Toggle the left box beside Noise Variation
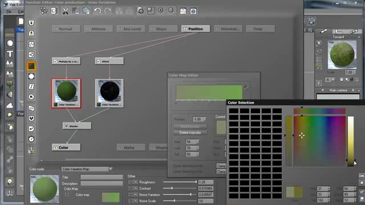Viewport: 365px width, 205px height. coord(131,195)
